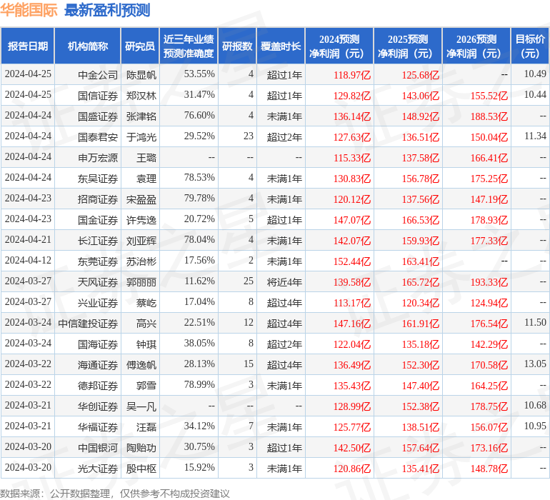Select institution 长江证券
Viewport: 550px width, 500px height.
98,240
